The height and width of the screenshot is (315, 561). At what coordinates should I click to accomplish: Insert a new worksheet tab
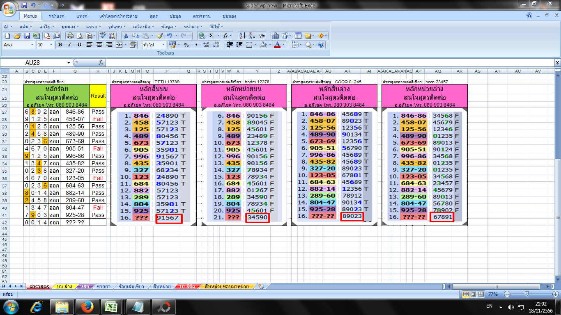click(x=262, y=286)
